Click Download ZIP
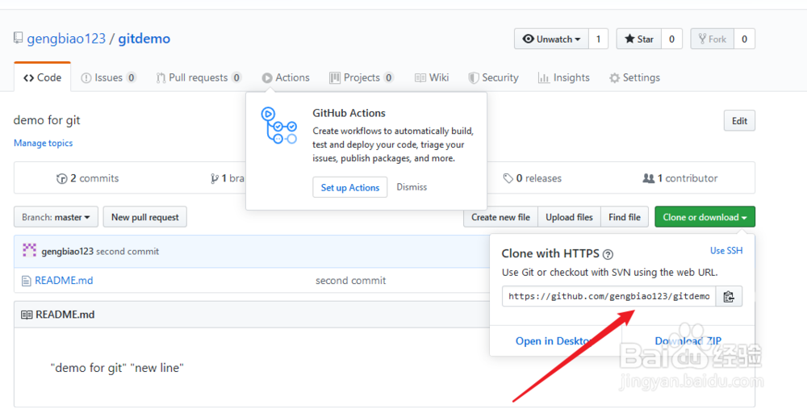807x409 pixels. 688,341
